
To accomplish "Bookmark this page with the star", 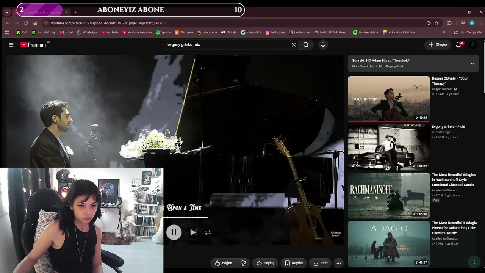I will click(x=437, y=23).
